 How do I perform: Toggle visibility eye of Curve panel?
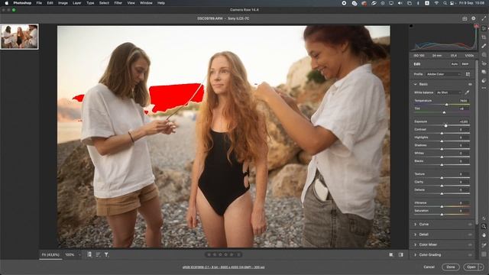470,224
